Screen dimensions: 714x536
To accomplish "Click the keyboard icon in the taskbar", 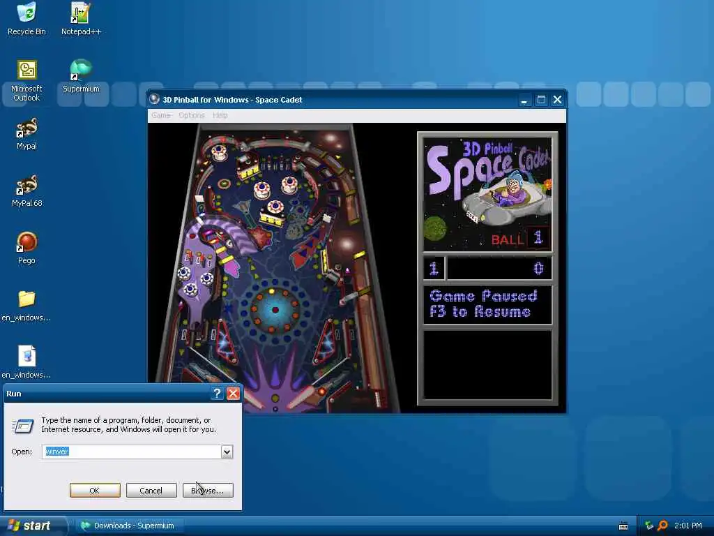I will point(623,526).
